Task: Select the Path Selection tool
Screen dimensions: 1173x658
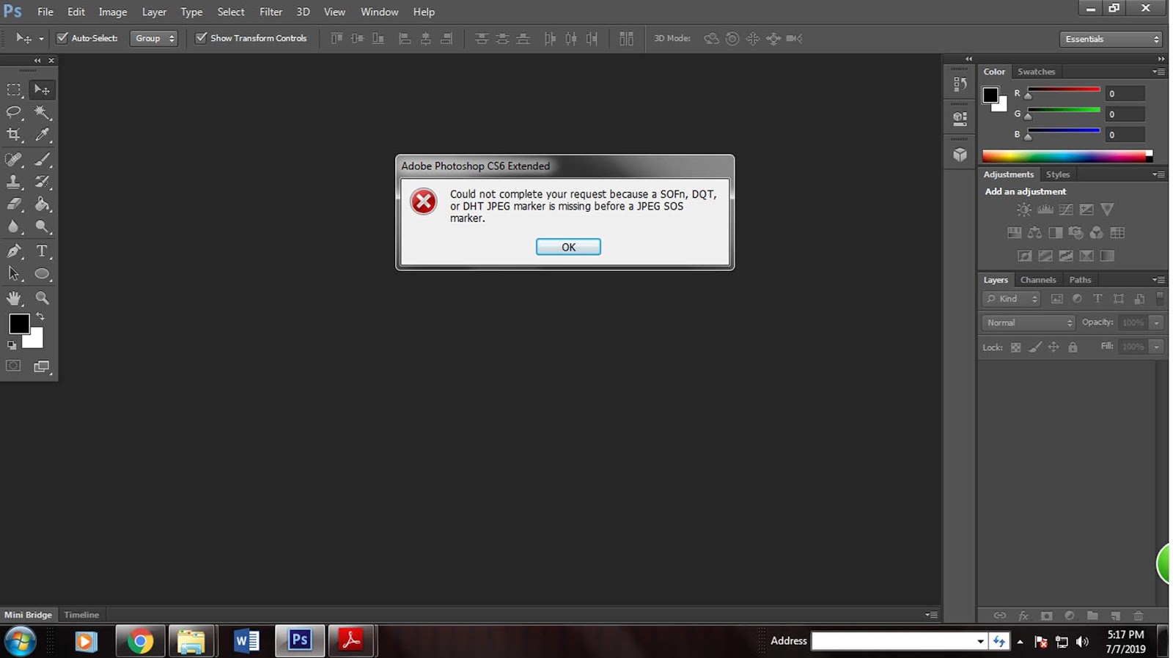Action: tap(14, 274)
